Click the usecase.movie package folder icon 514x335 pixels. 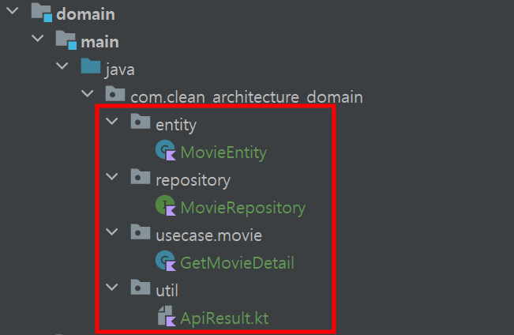[141, 232]
